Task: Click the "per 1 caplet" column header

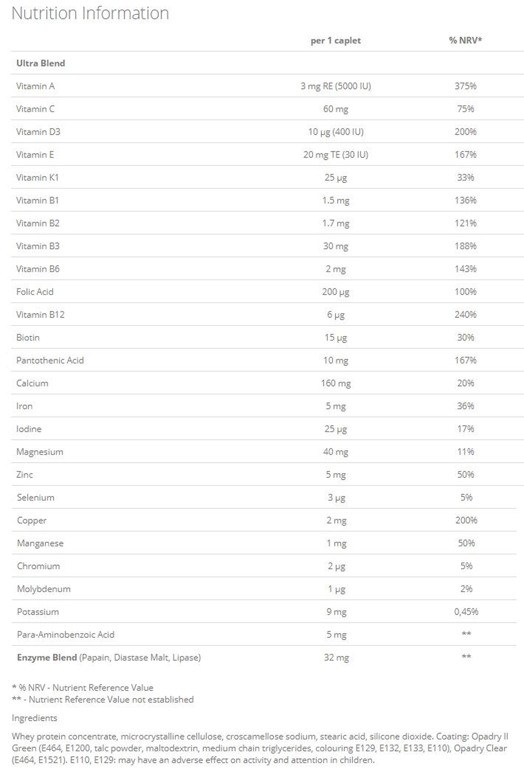Action: 336,41
